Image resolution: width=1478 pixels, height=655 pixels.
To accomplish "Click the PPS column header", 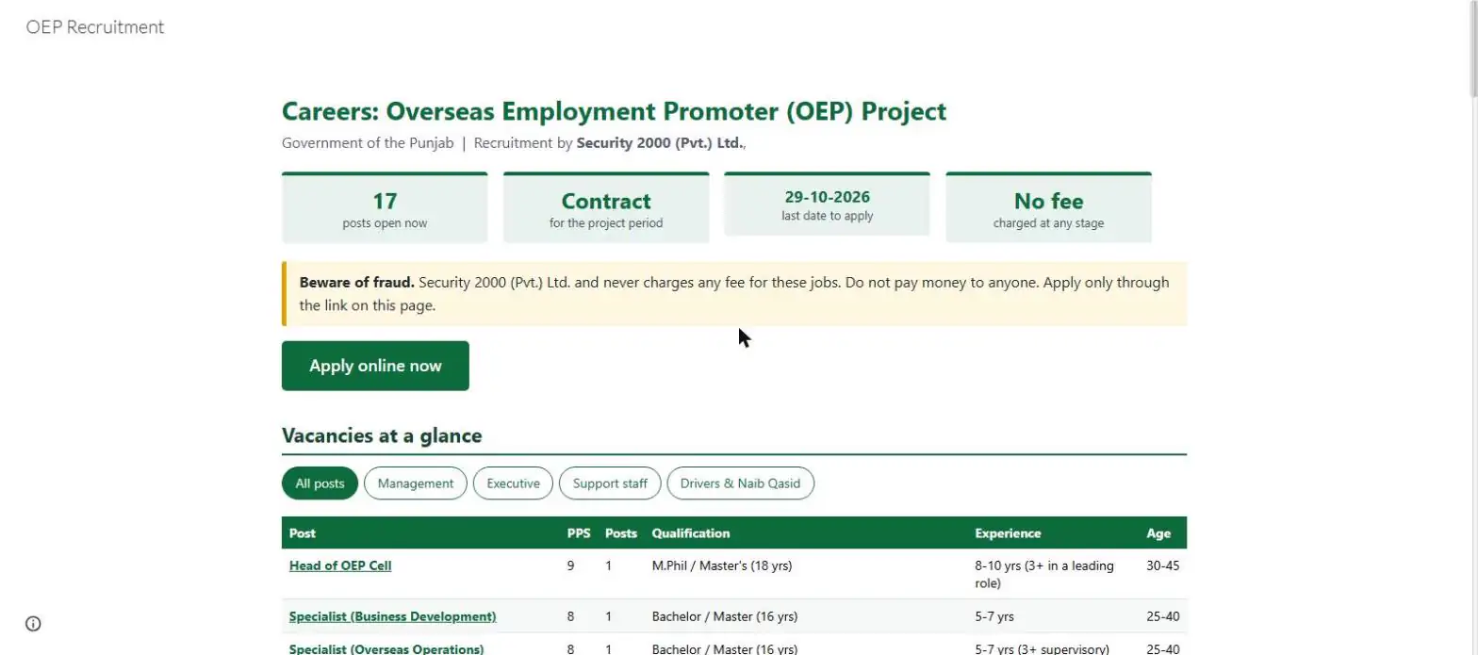I will pos(579,533).
